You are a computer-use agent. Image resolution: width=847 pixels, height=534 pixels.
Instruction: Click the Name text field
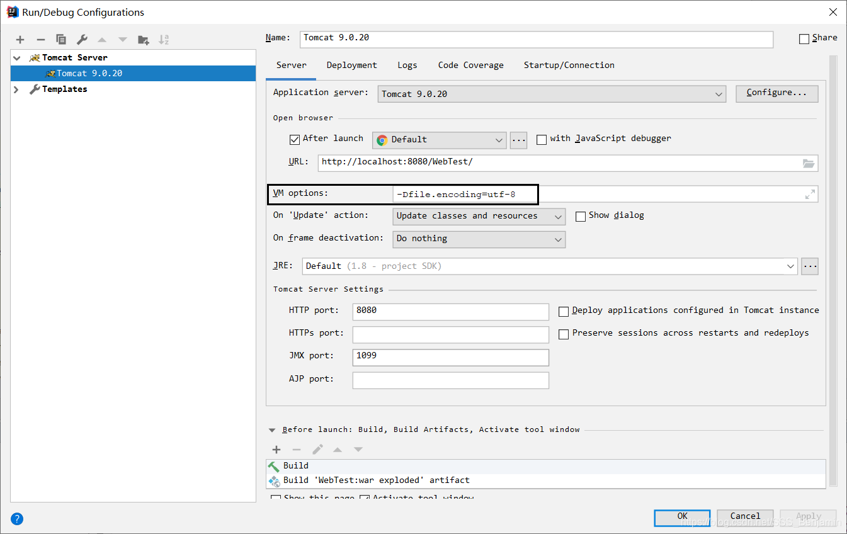537,38
